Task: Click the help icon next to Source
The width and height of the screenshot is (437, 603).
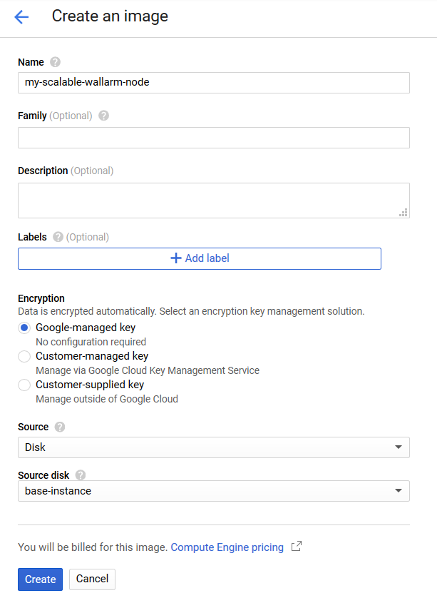Action: point(60,427)
